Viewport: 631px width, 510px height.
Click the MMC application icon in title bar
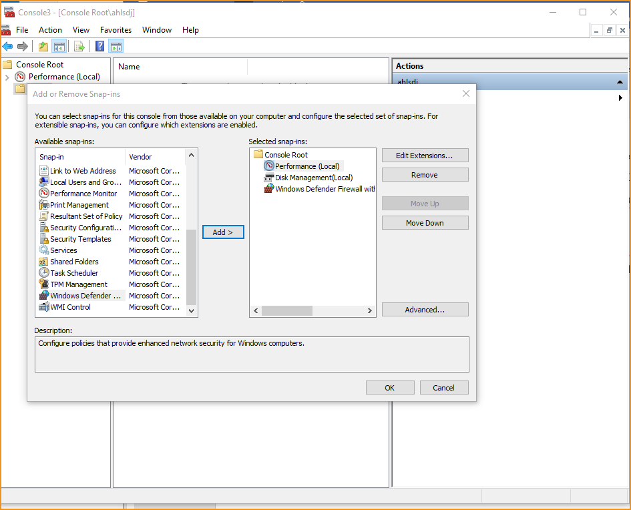coord(9,13)
